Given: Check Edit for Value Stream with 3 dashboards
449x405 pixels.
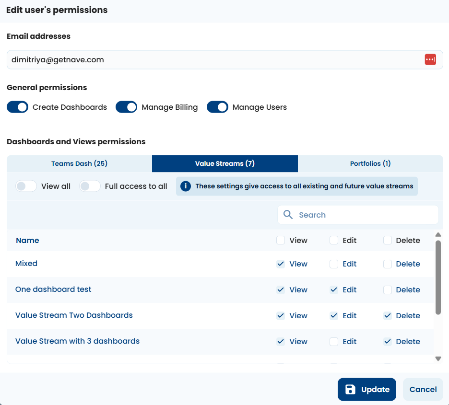Looking at the screenshot, I should coord(334,342).
